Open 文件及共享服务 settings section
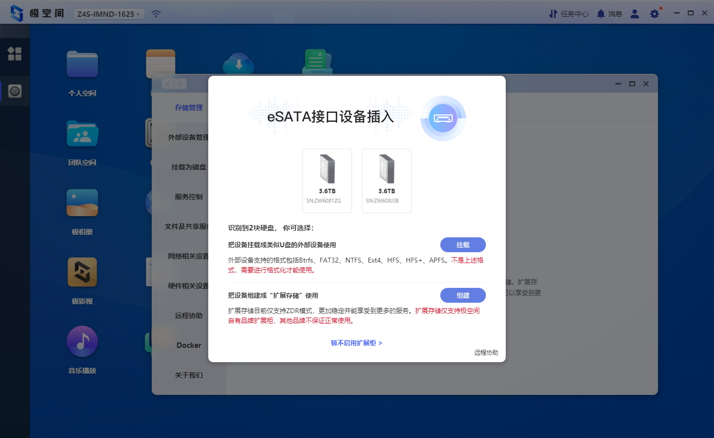Screen dimensions: 714x438 pyautogui.click(x=187, y=226)
